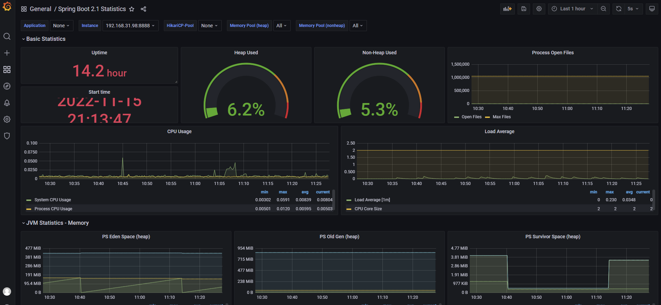Open the Uptime panel title menu
This screenshot has width=661, height=305.
[x=99, y=53]
